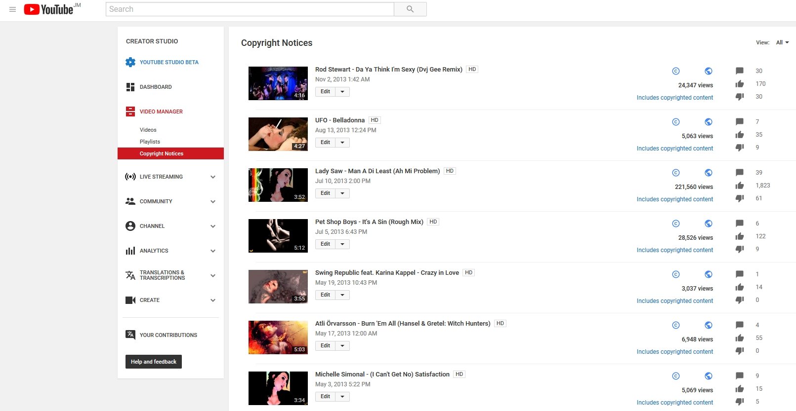Open copyrighted content notice for Rod Stewart video

(x=675, y=98)
